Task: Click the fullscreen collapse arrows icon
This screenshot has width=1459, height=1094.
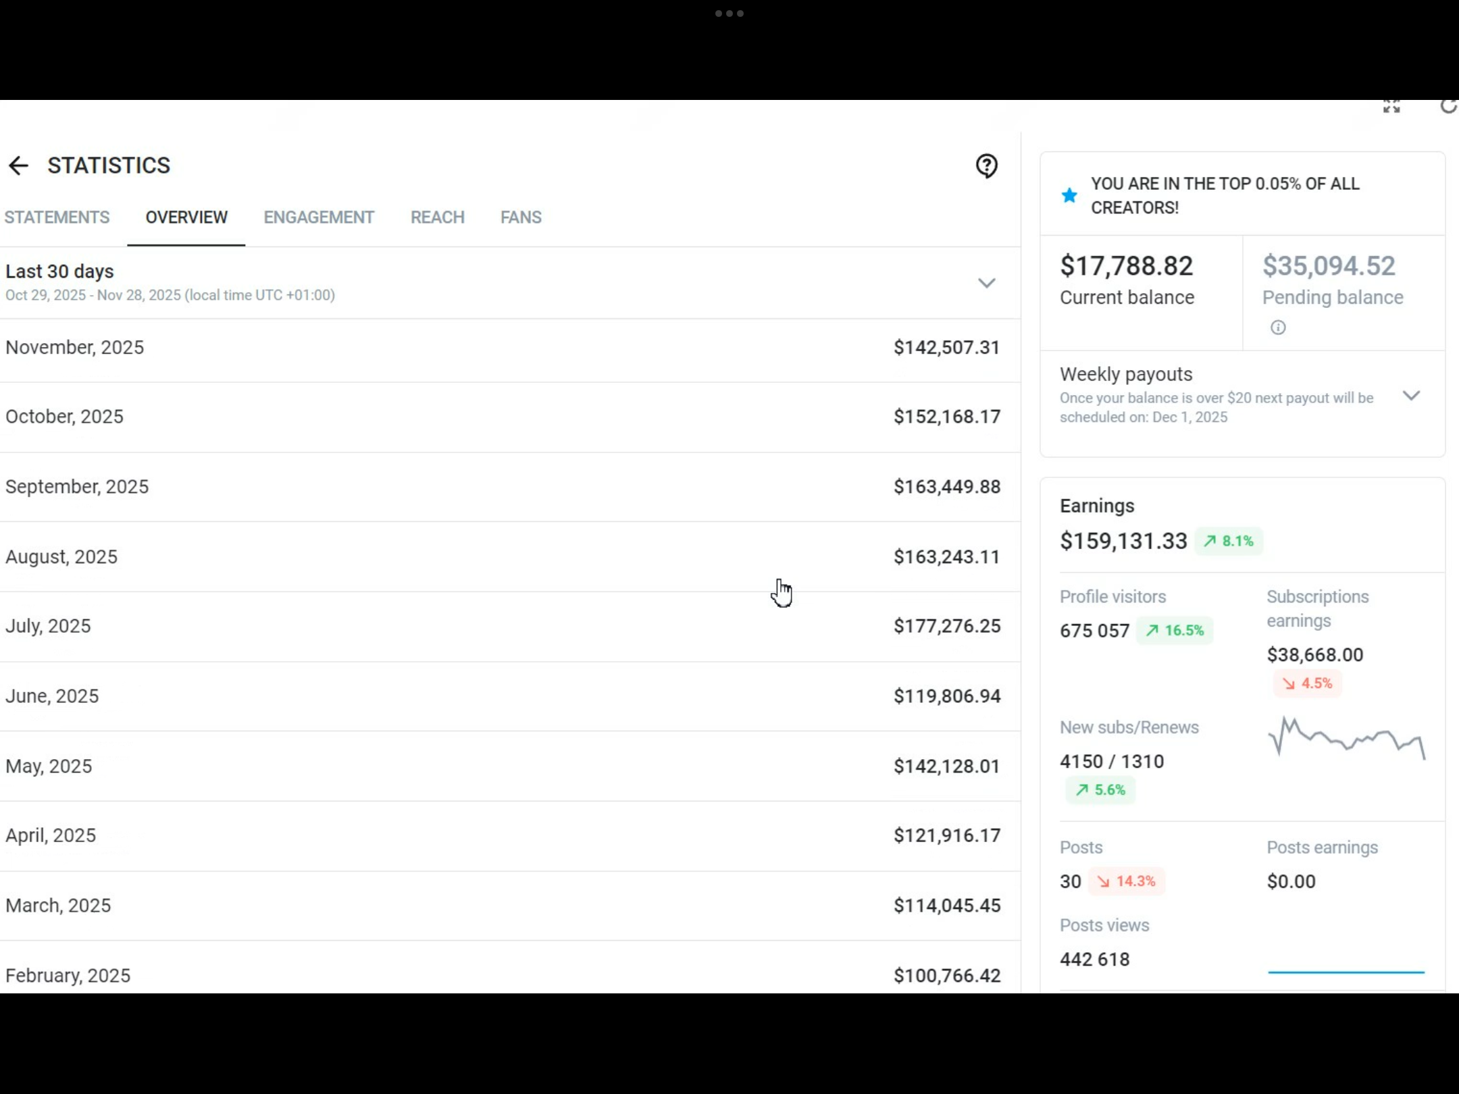Action: pyautogui.click(x=1391, y=107)
